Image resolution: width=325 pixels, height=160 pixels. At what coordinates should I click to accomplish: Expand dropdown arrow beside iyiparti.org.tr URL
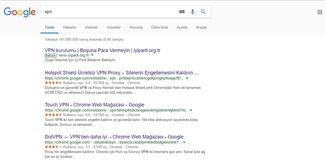click(x=92, y=55)
